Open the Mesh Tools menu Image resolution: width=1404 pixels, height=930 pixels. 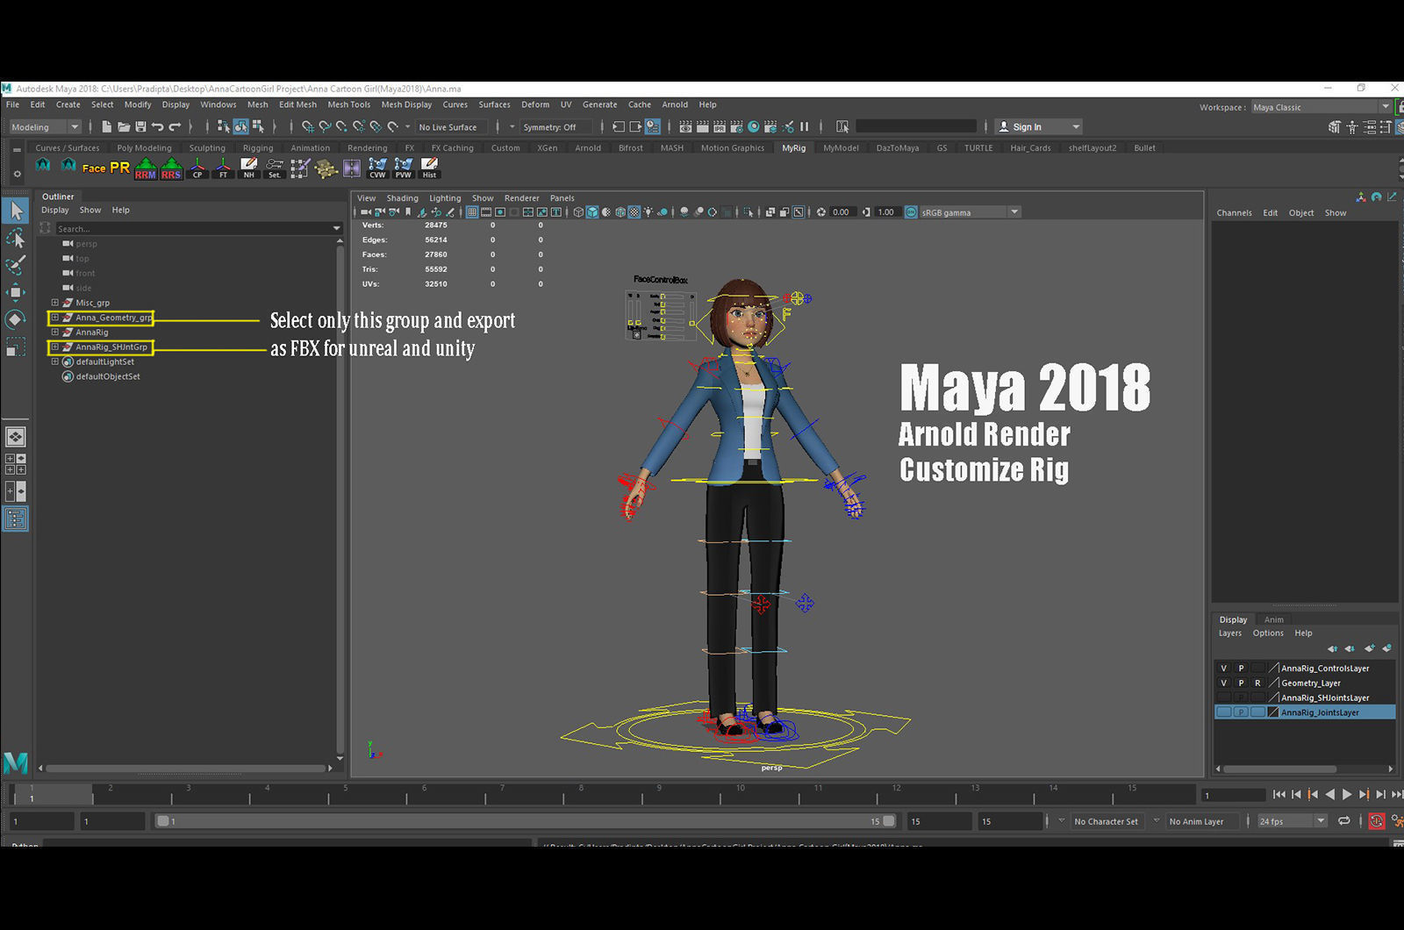tap(349, 104)
